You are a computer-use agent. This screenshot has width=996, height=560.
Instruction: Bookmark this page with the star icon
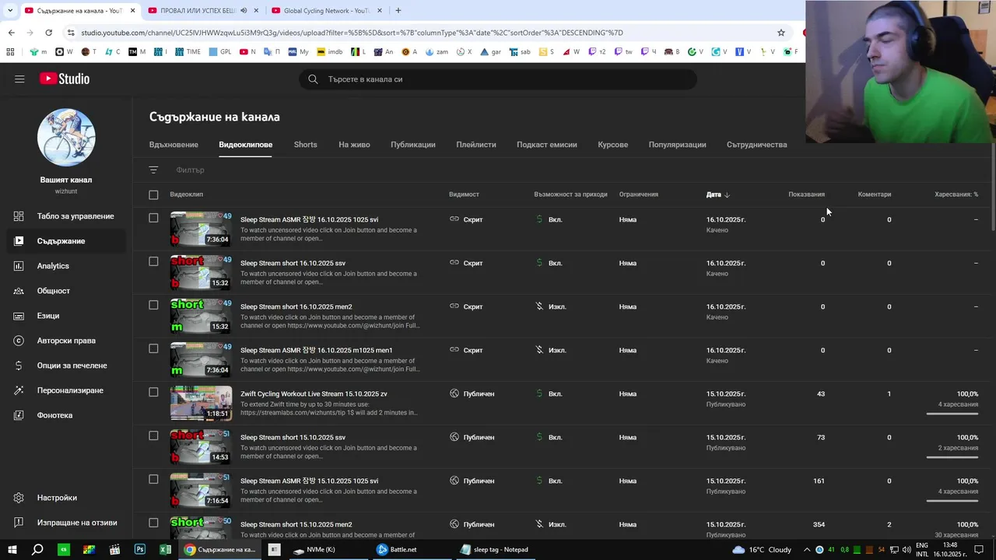pos(781,33)
